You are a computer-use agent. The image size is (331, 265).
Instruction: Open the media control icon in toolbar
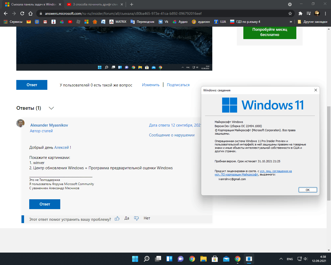(x=309, y=13)
